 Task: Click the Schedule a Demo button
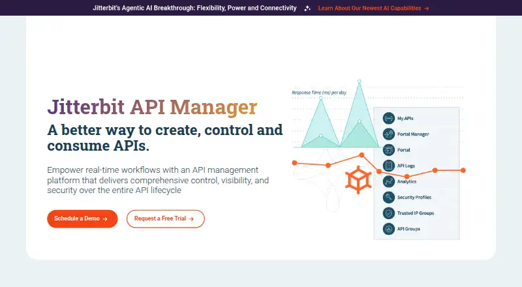click(82, 219)
